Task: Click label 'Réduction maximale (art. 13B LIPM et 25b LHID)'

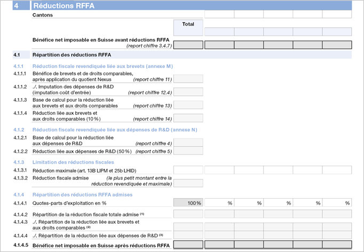Action: pos(84,171)
